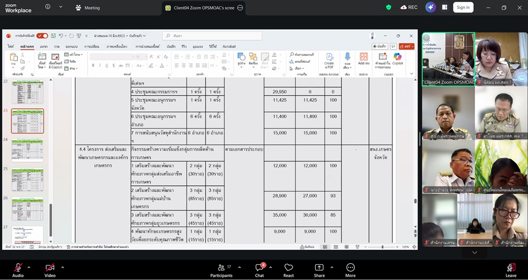
Task: Click Leave meeting button
Action: pyautogui.click(x=511, y=270)
